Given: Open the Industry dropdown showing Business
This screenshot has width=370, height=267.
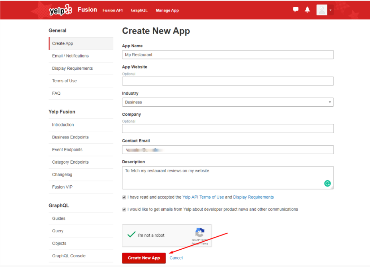Looking at the screenshot, I should click(228, 102).
